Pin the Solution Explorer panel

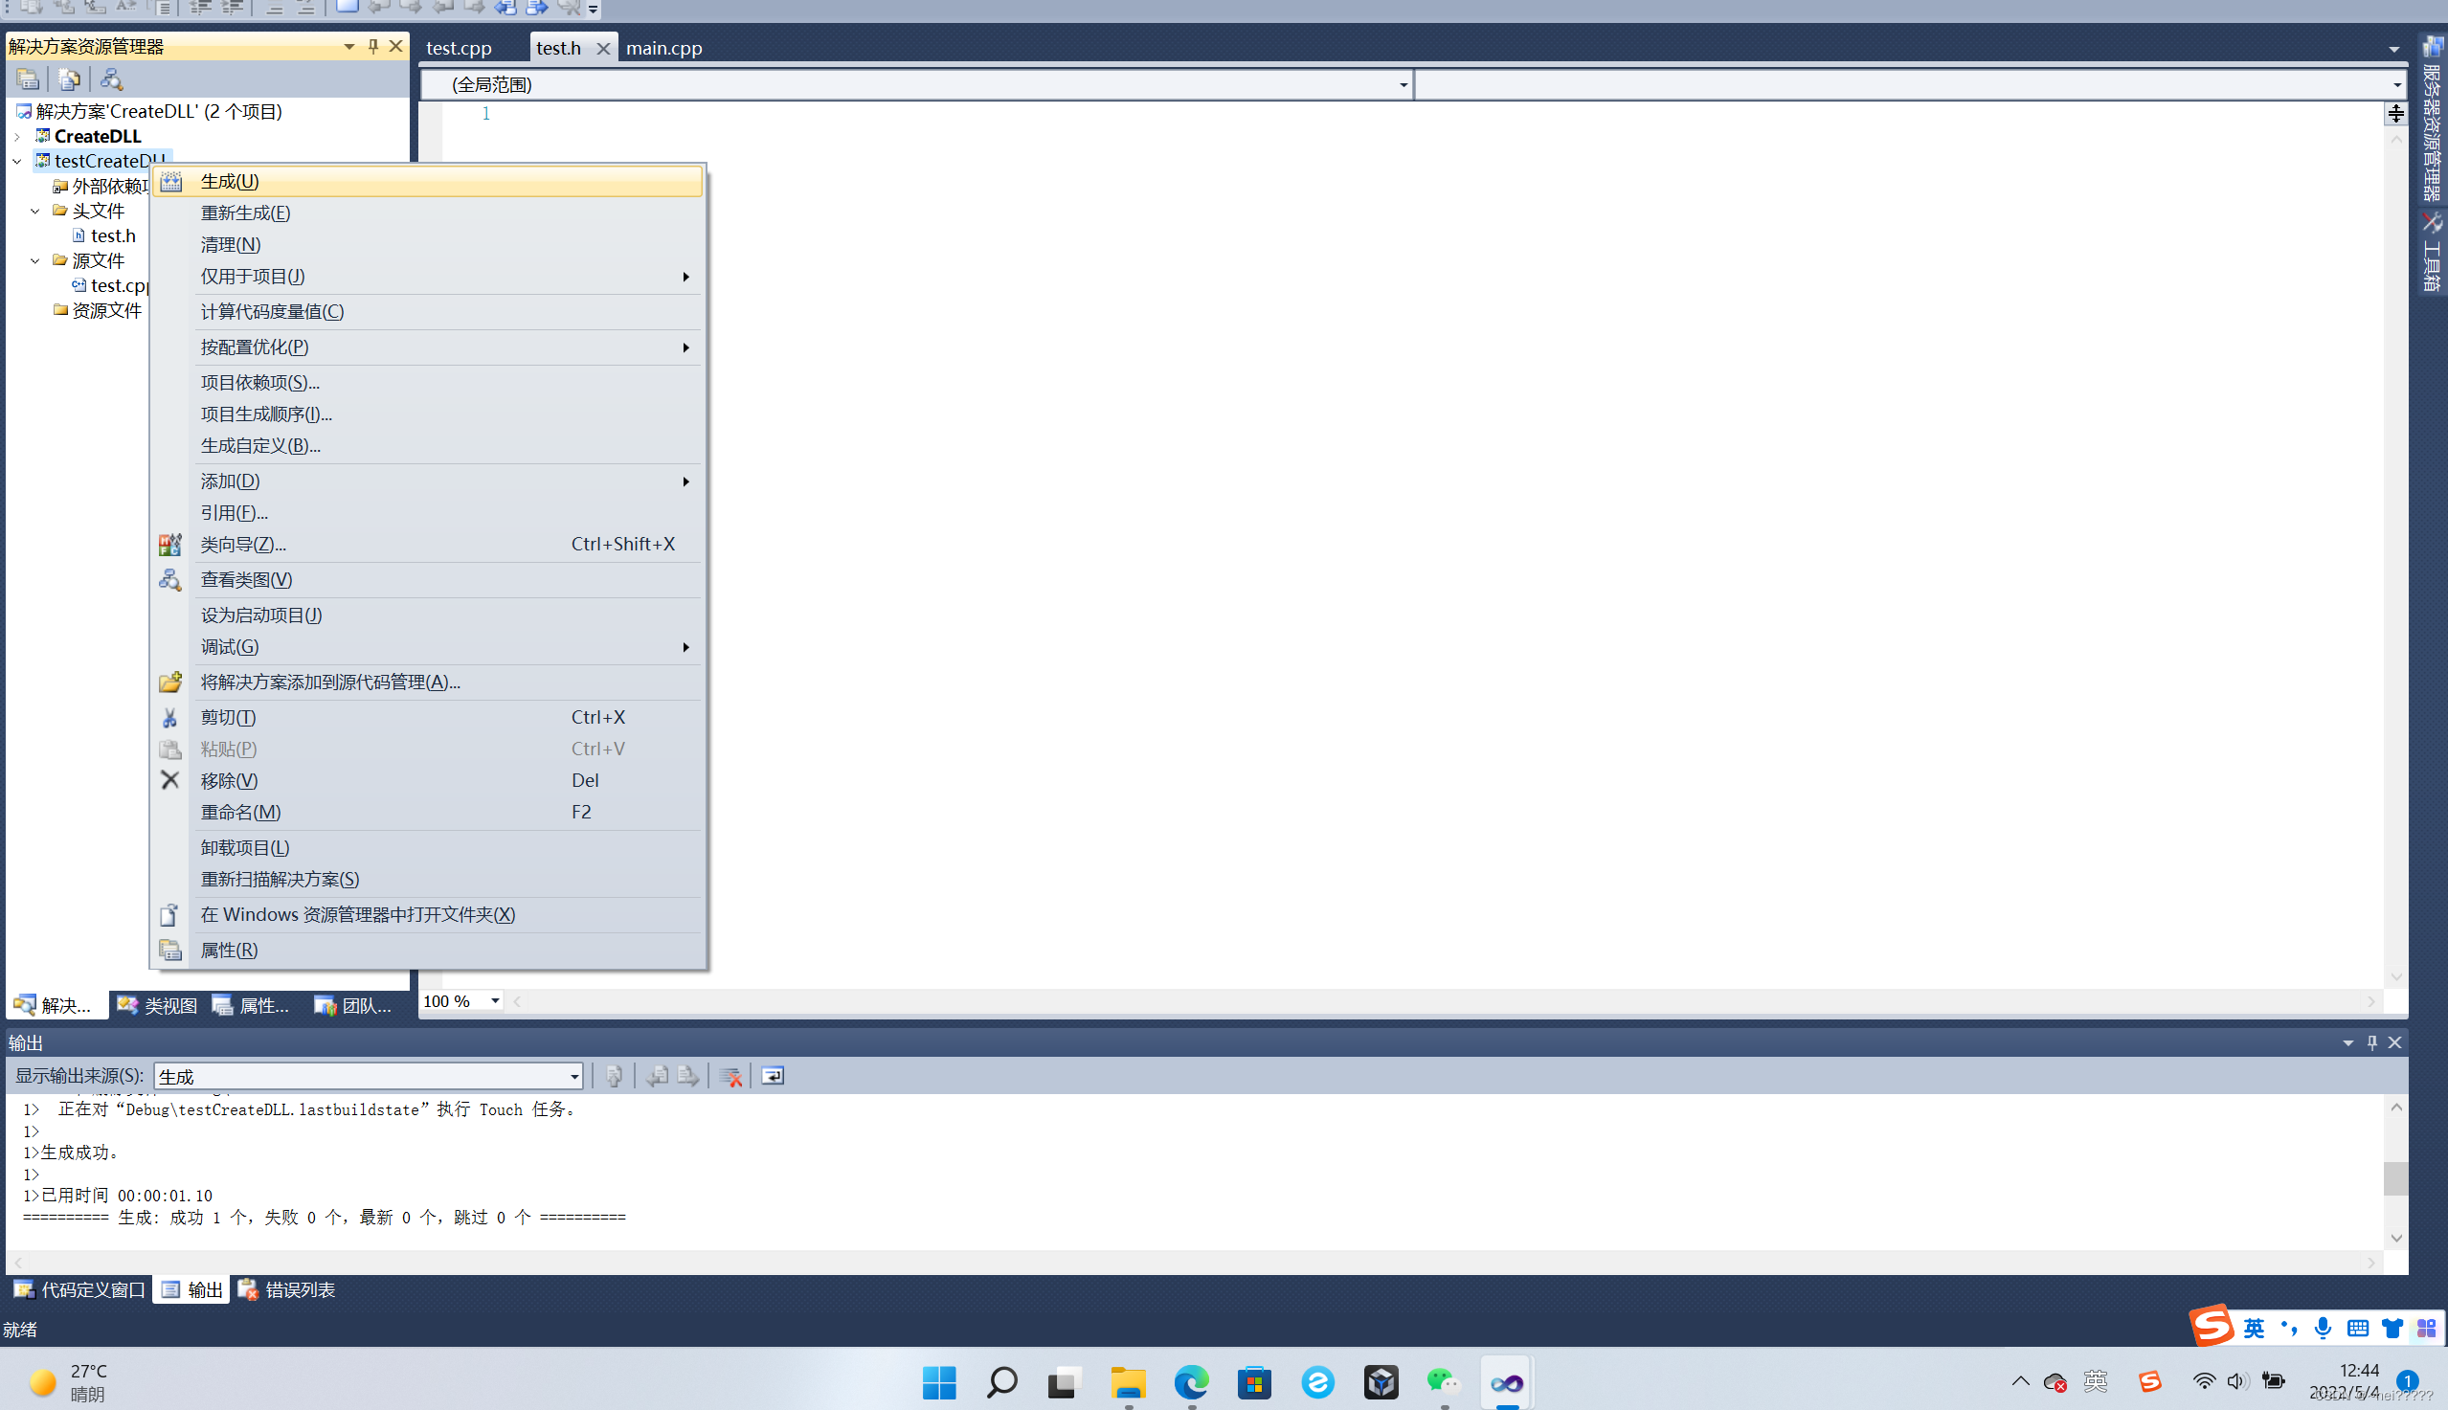[372, 46]
